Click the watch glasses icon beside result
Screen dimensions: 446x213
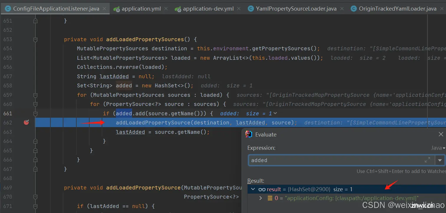pyautogui.click(x=262, y=189)
